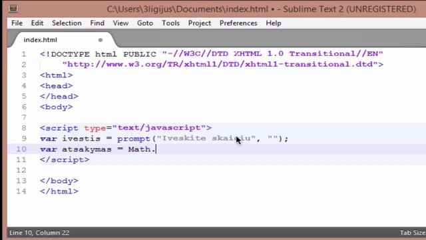Click the opening <body> tag
The height and width of the screenshot is (240, 426).
56,107
